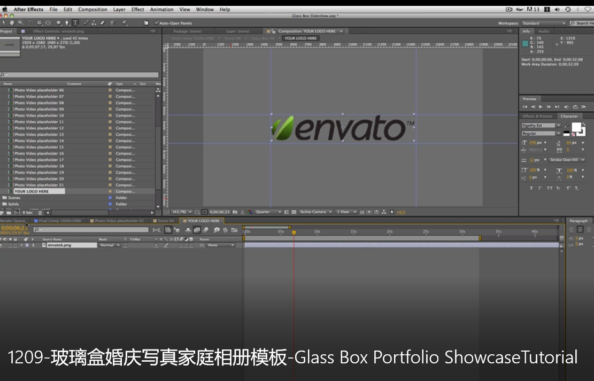594x381 pixels.
Task: Switch to Scene 04 timeline tab
Action: (x=164, y=221)
